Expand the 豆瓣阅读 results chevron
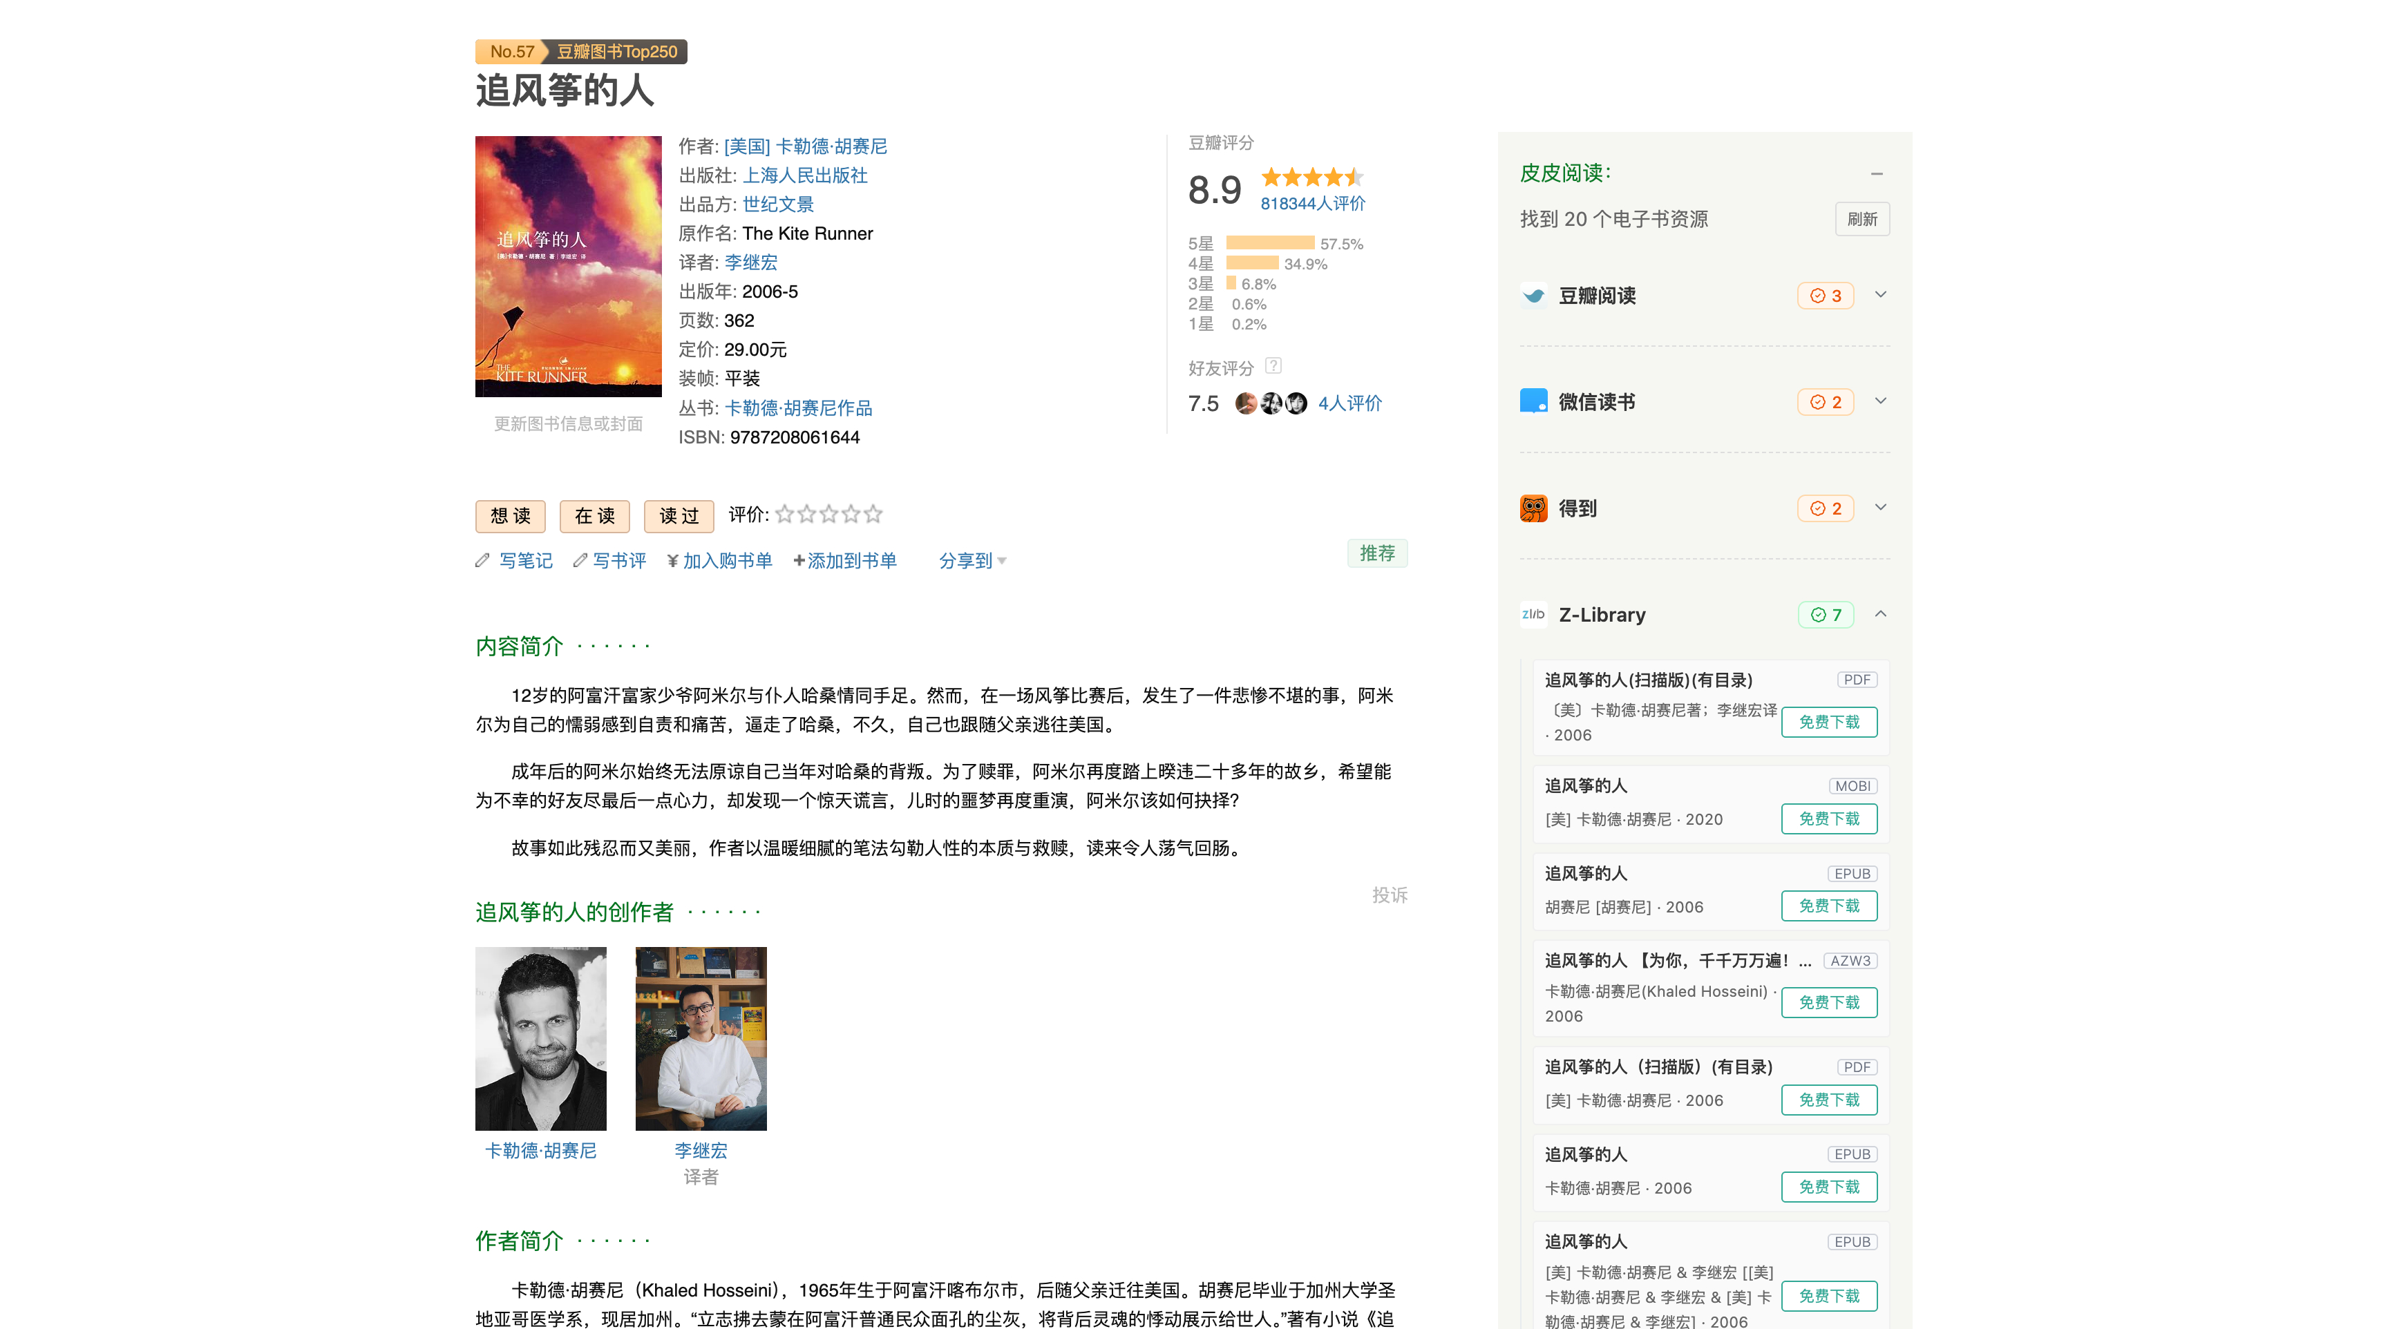This screenshot has height=1329, width=2388. click(x=1881, y=295)
